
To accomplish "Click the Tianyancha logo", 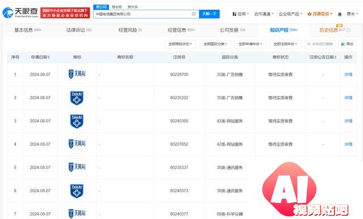I will tap(20, 12).
